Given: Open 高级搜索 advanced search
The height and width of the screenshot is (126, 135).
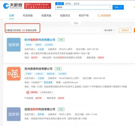Looking at the screenshot, I should point(104,16).
